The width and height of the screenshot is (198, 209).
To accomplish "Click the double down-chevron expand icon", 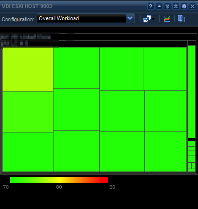I will click(168, 6).
